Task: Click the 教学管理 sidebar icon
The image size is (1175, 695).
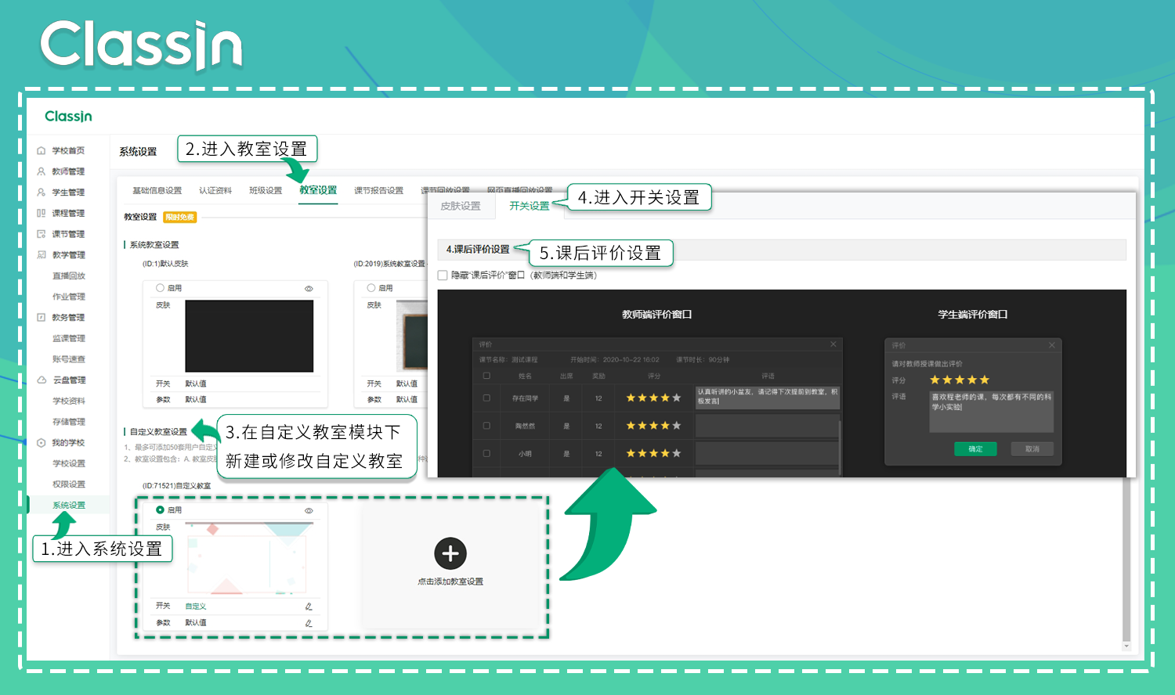Action: tap(42, 254)
